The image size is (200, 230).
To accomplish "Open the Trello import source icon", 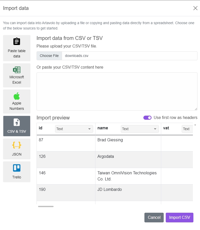I will [x=17, y=168].
